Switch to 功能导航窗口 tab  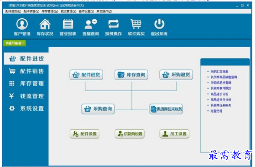(15, 43)
